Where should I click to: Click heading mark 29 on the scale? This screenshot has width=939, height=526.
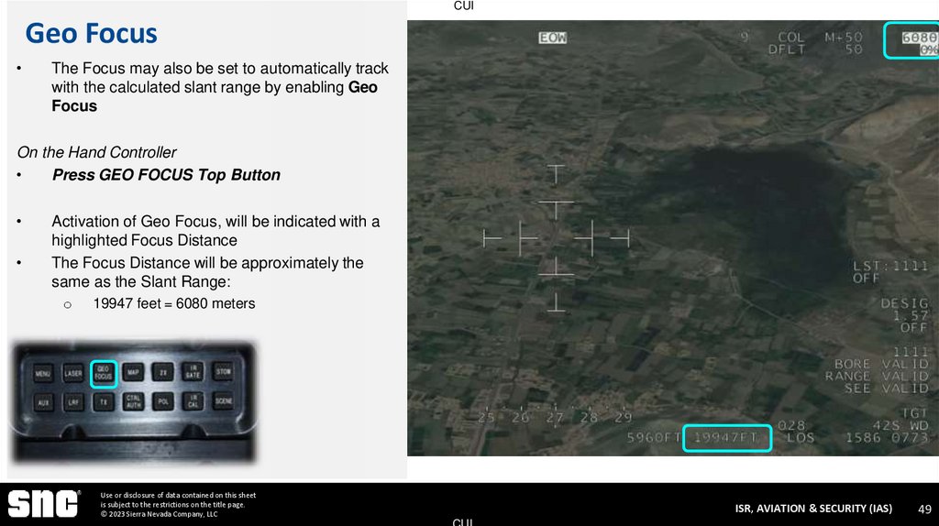(623, 418)
